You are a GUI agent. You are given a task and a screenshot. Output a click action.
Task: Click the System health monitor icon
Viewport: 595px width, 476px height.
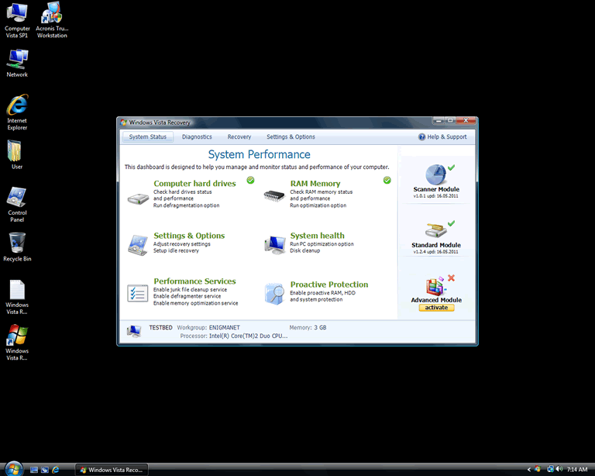(274, 245)
